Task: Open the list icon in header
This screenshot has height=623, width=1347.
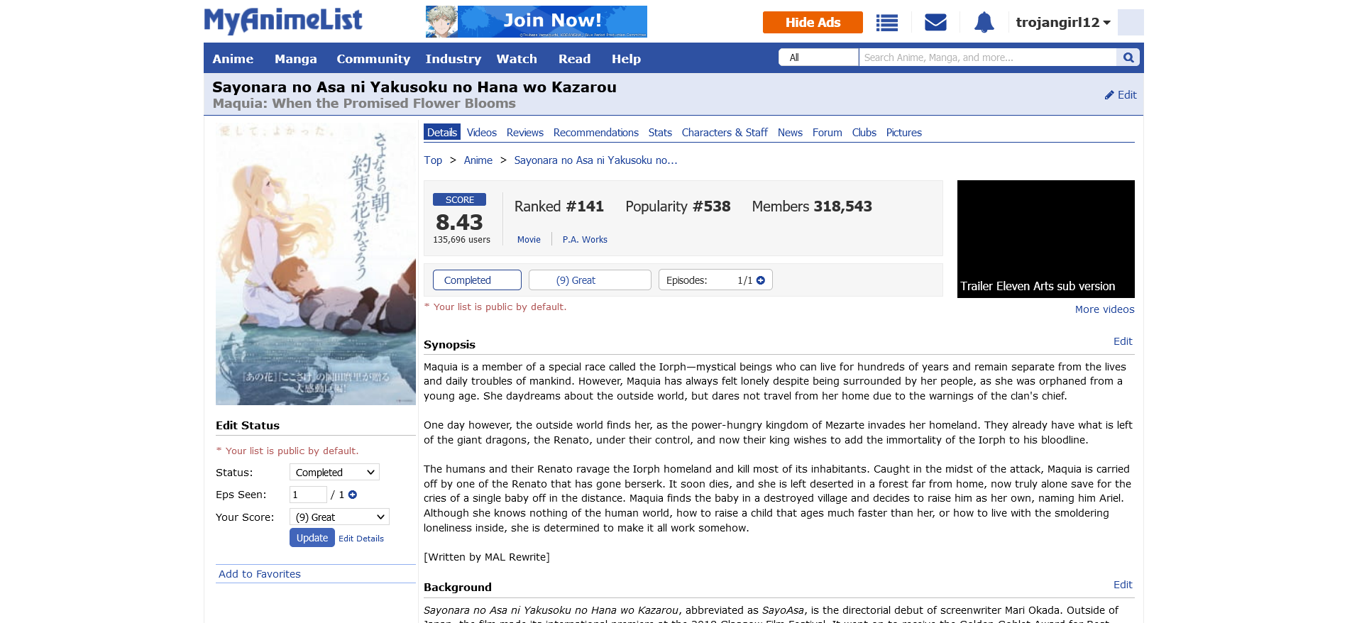Action: [x=887, y=23]
